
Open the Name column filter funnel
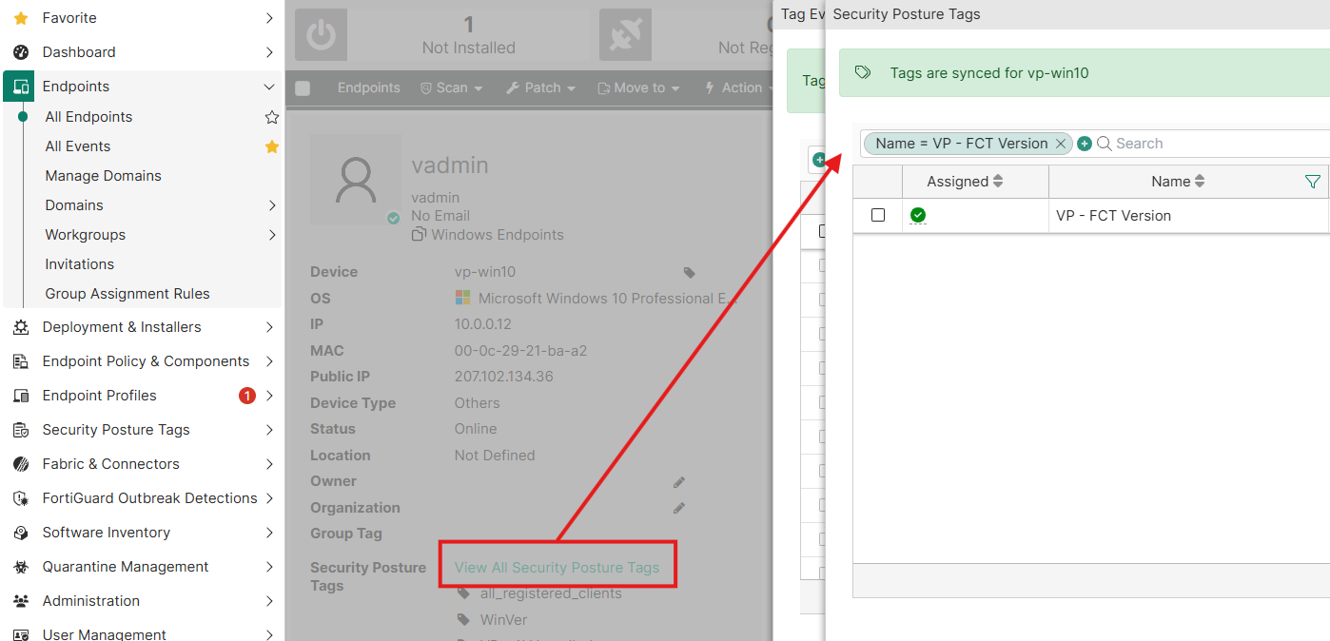[1313, 182]
